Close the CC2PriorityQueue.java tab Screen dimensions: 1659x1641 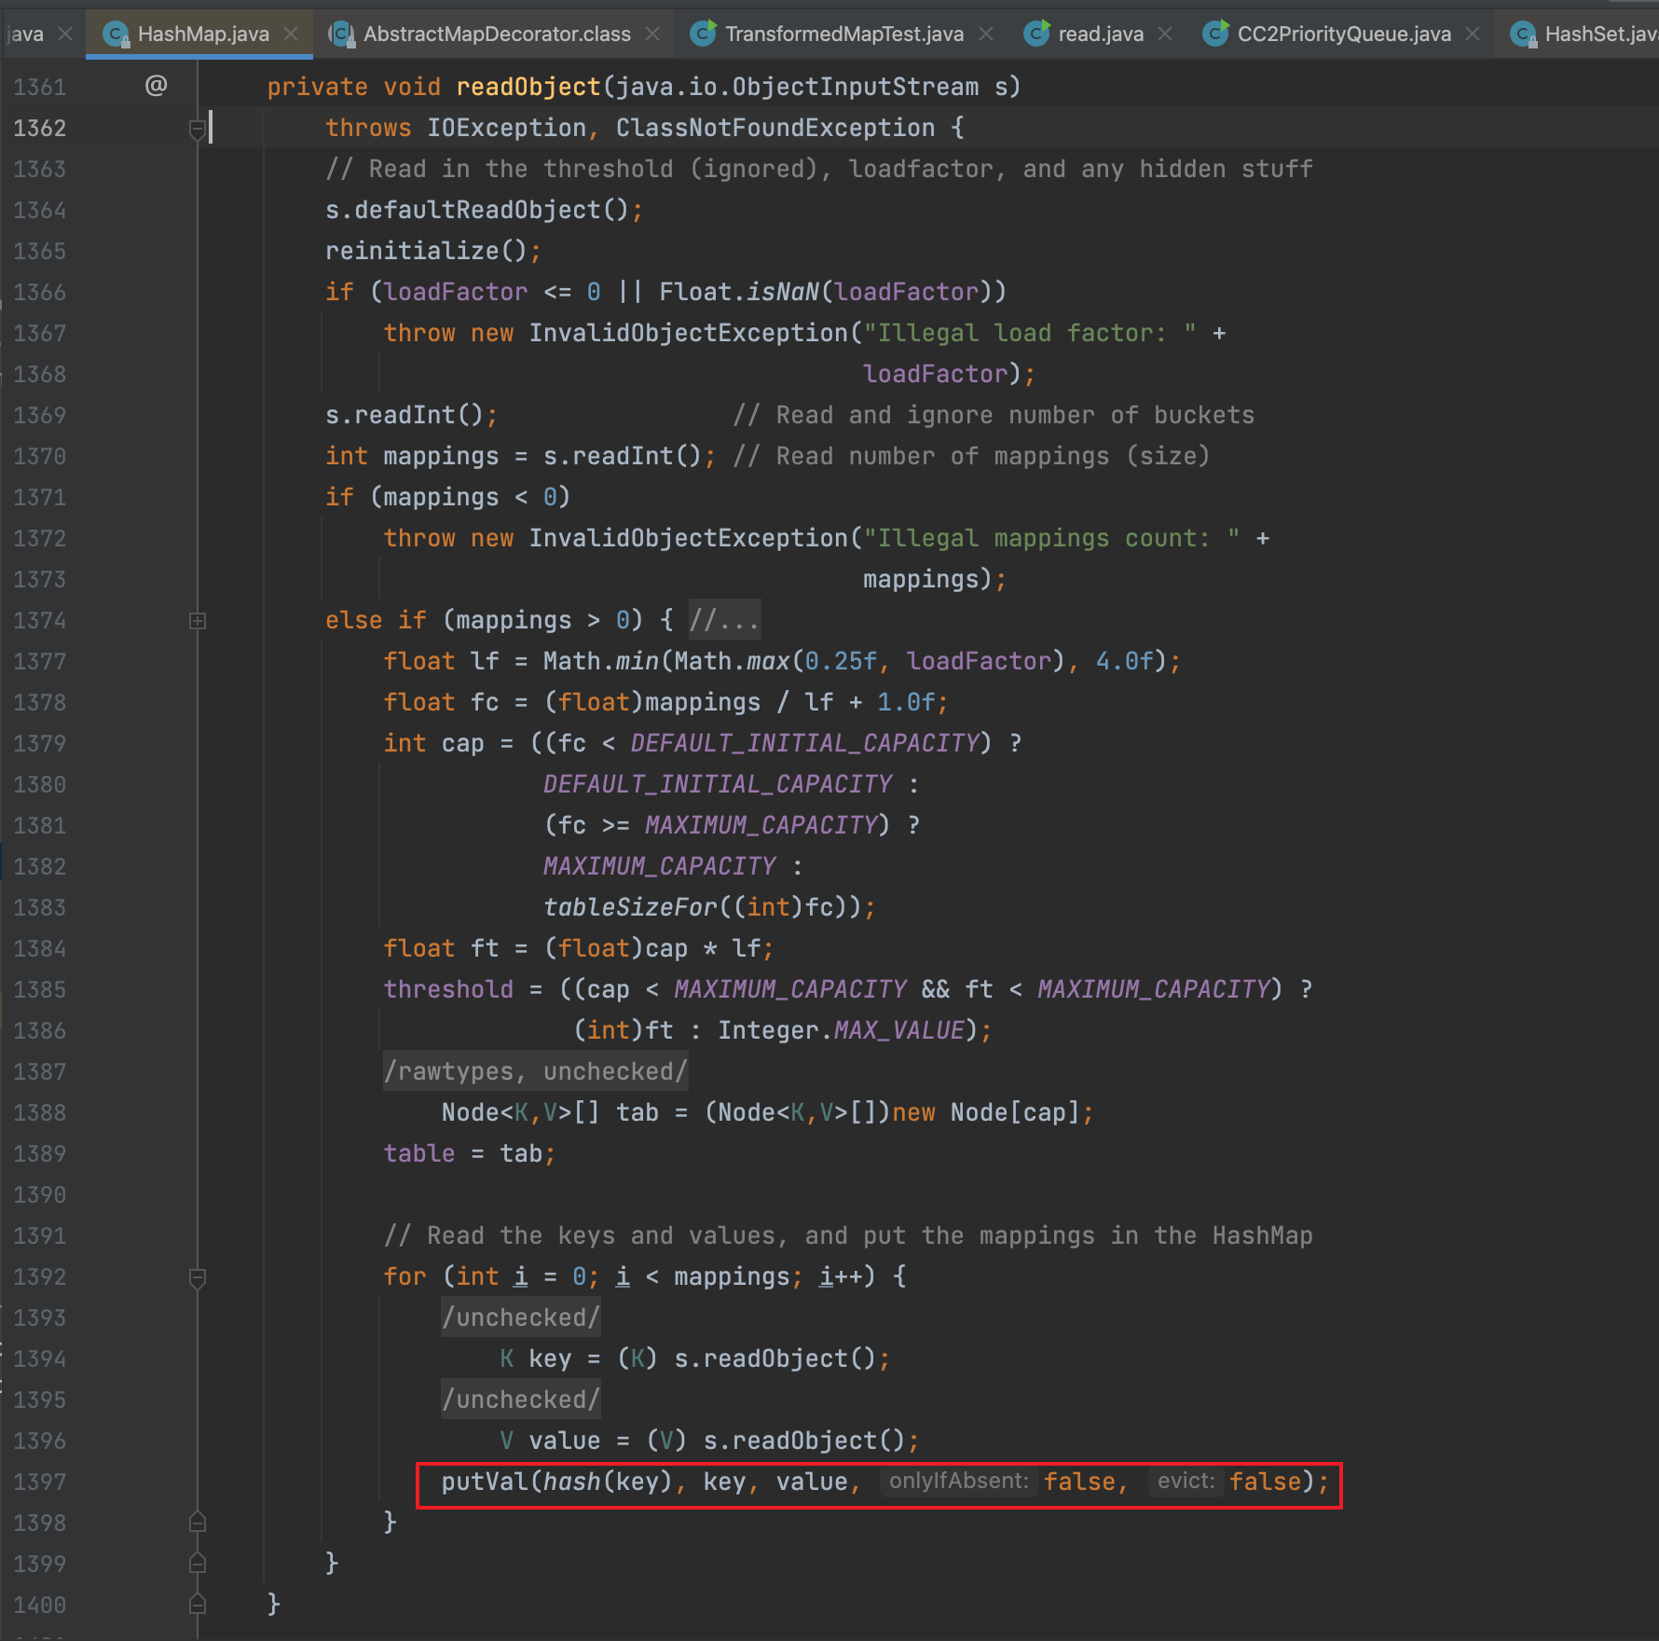click(1473, 34)
